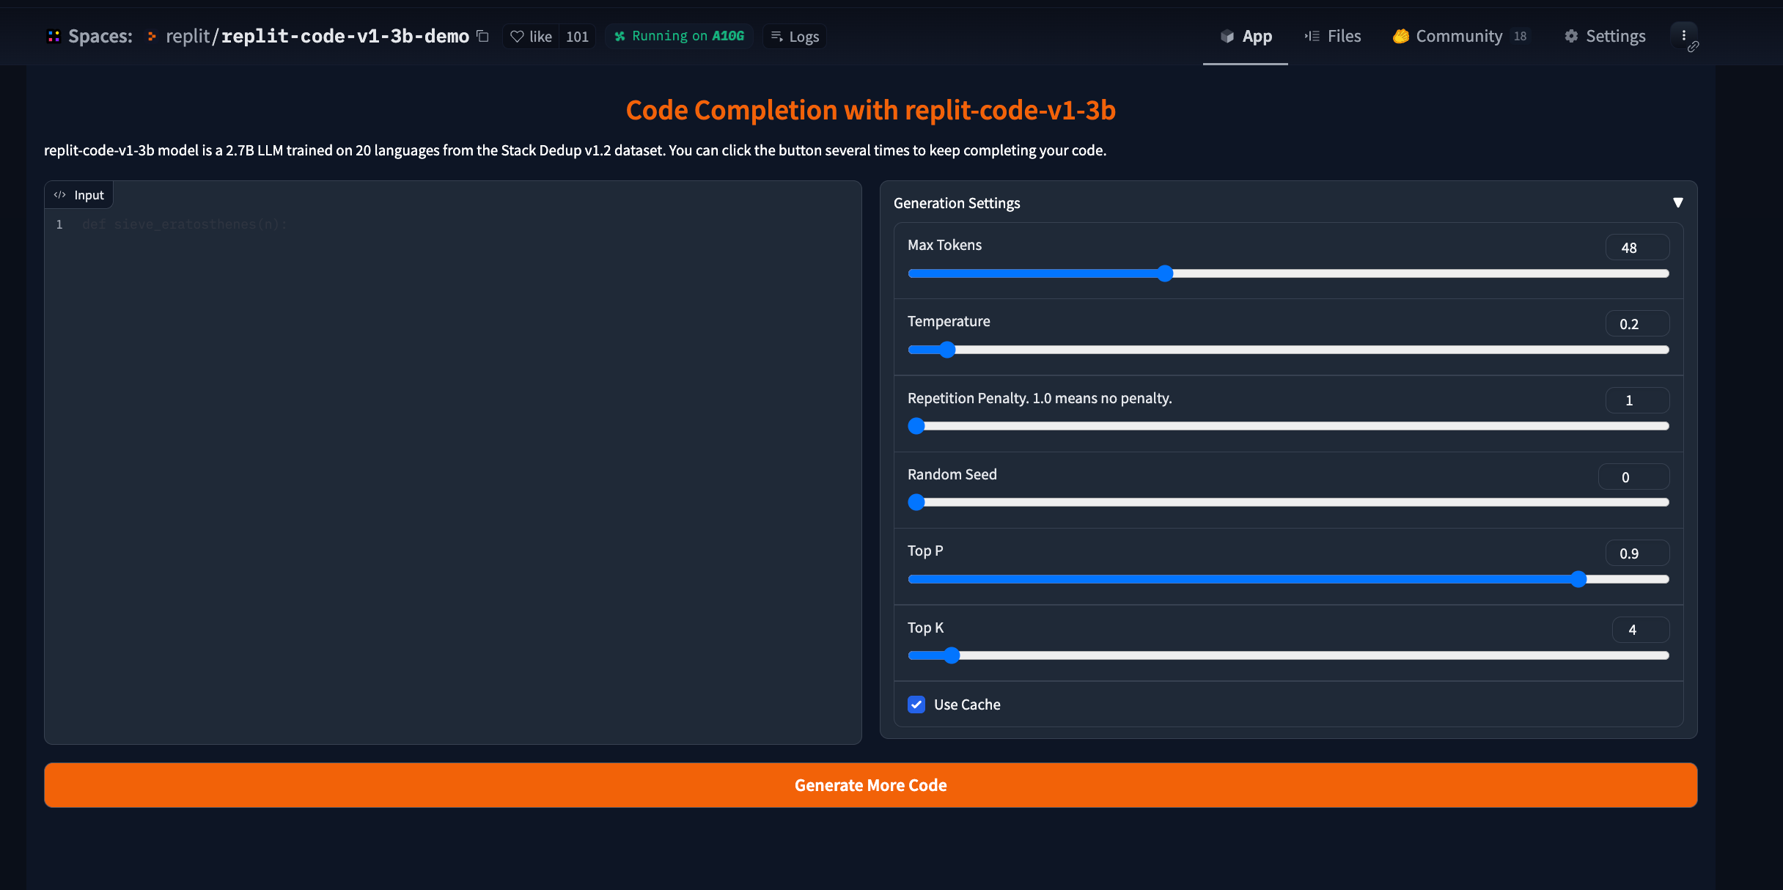Open the three-dot more options menu
1783x890 pixels.
(1684, 36)
